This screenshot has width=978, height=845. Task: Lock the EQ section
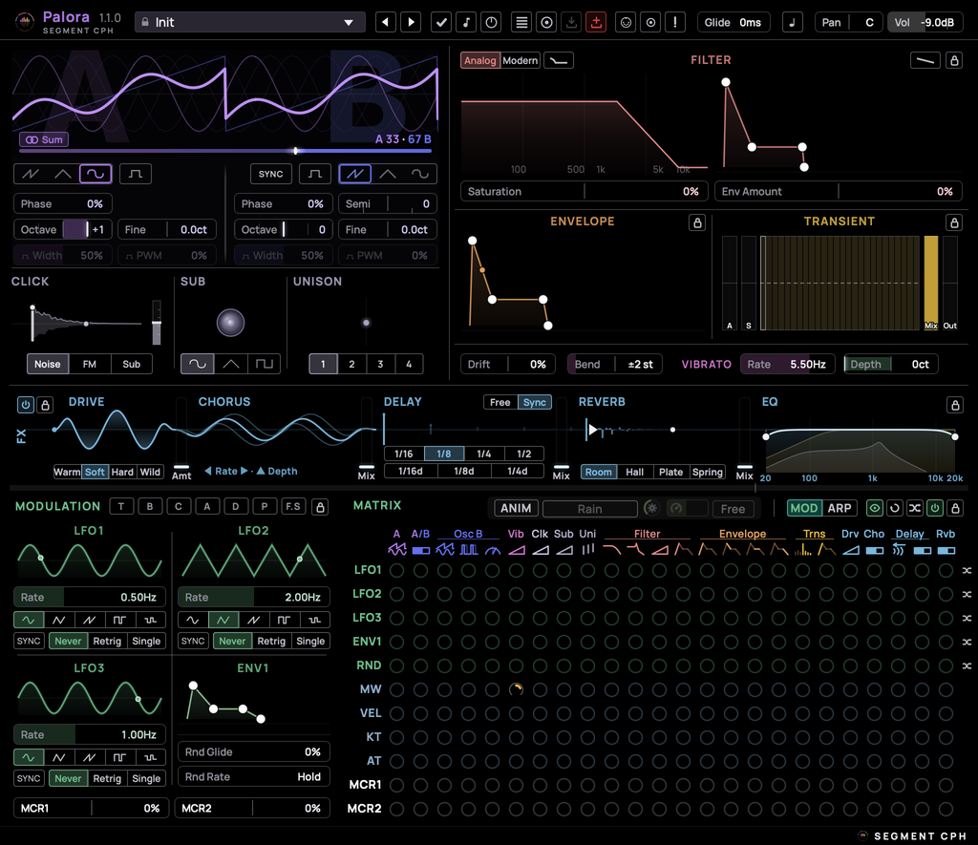pyautogui.click(x=955, y=405)
